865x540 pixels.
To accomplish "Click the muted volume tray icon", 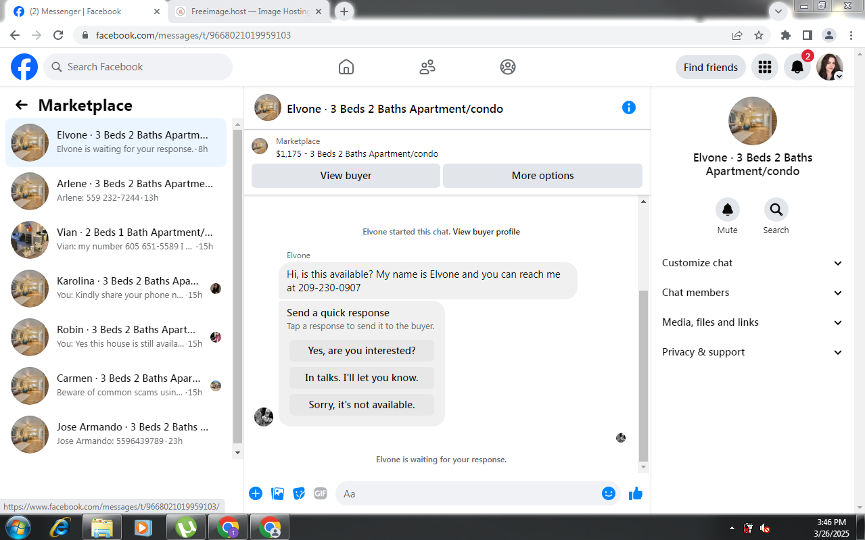I will 765,528.
